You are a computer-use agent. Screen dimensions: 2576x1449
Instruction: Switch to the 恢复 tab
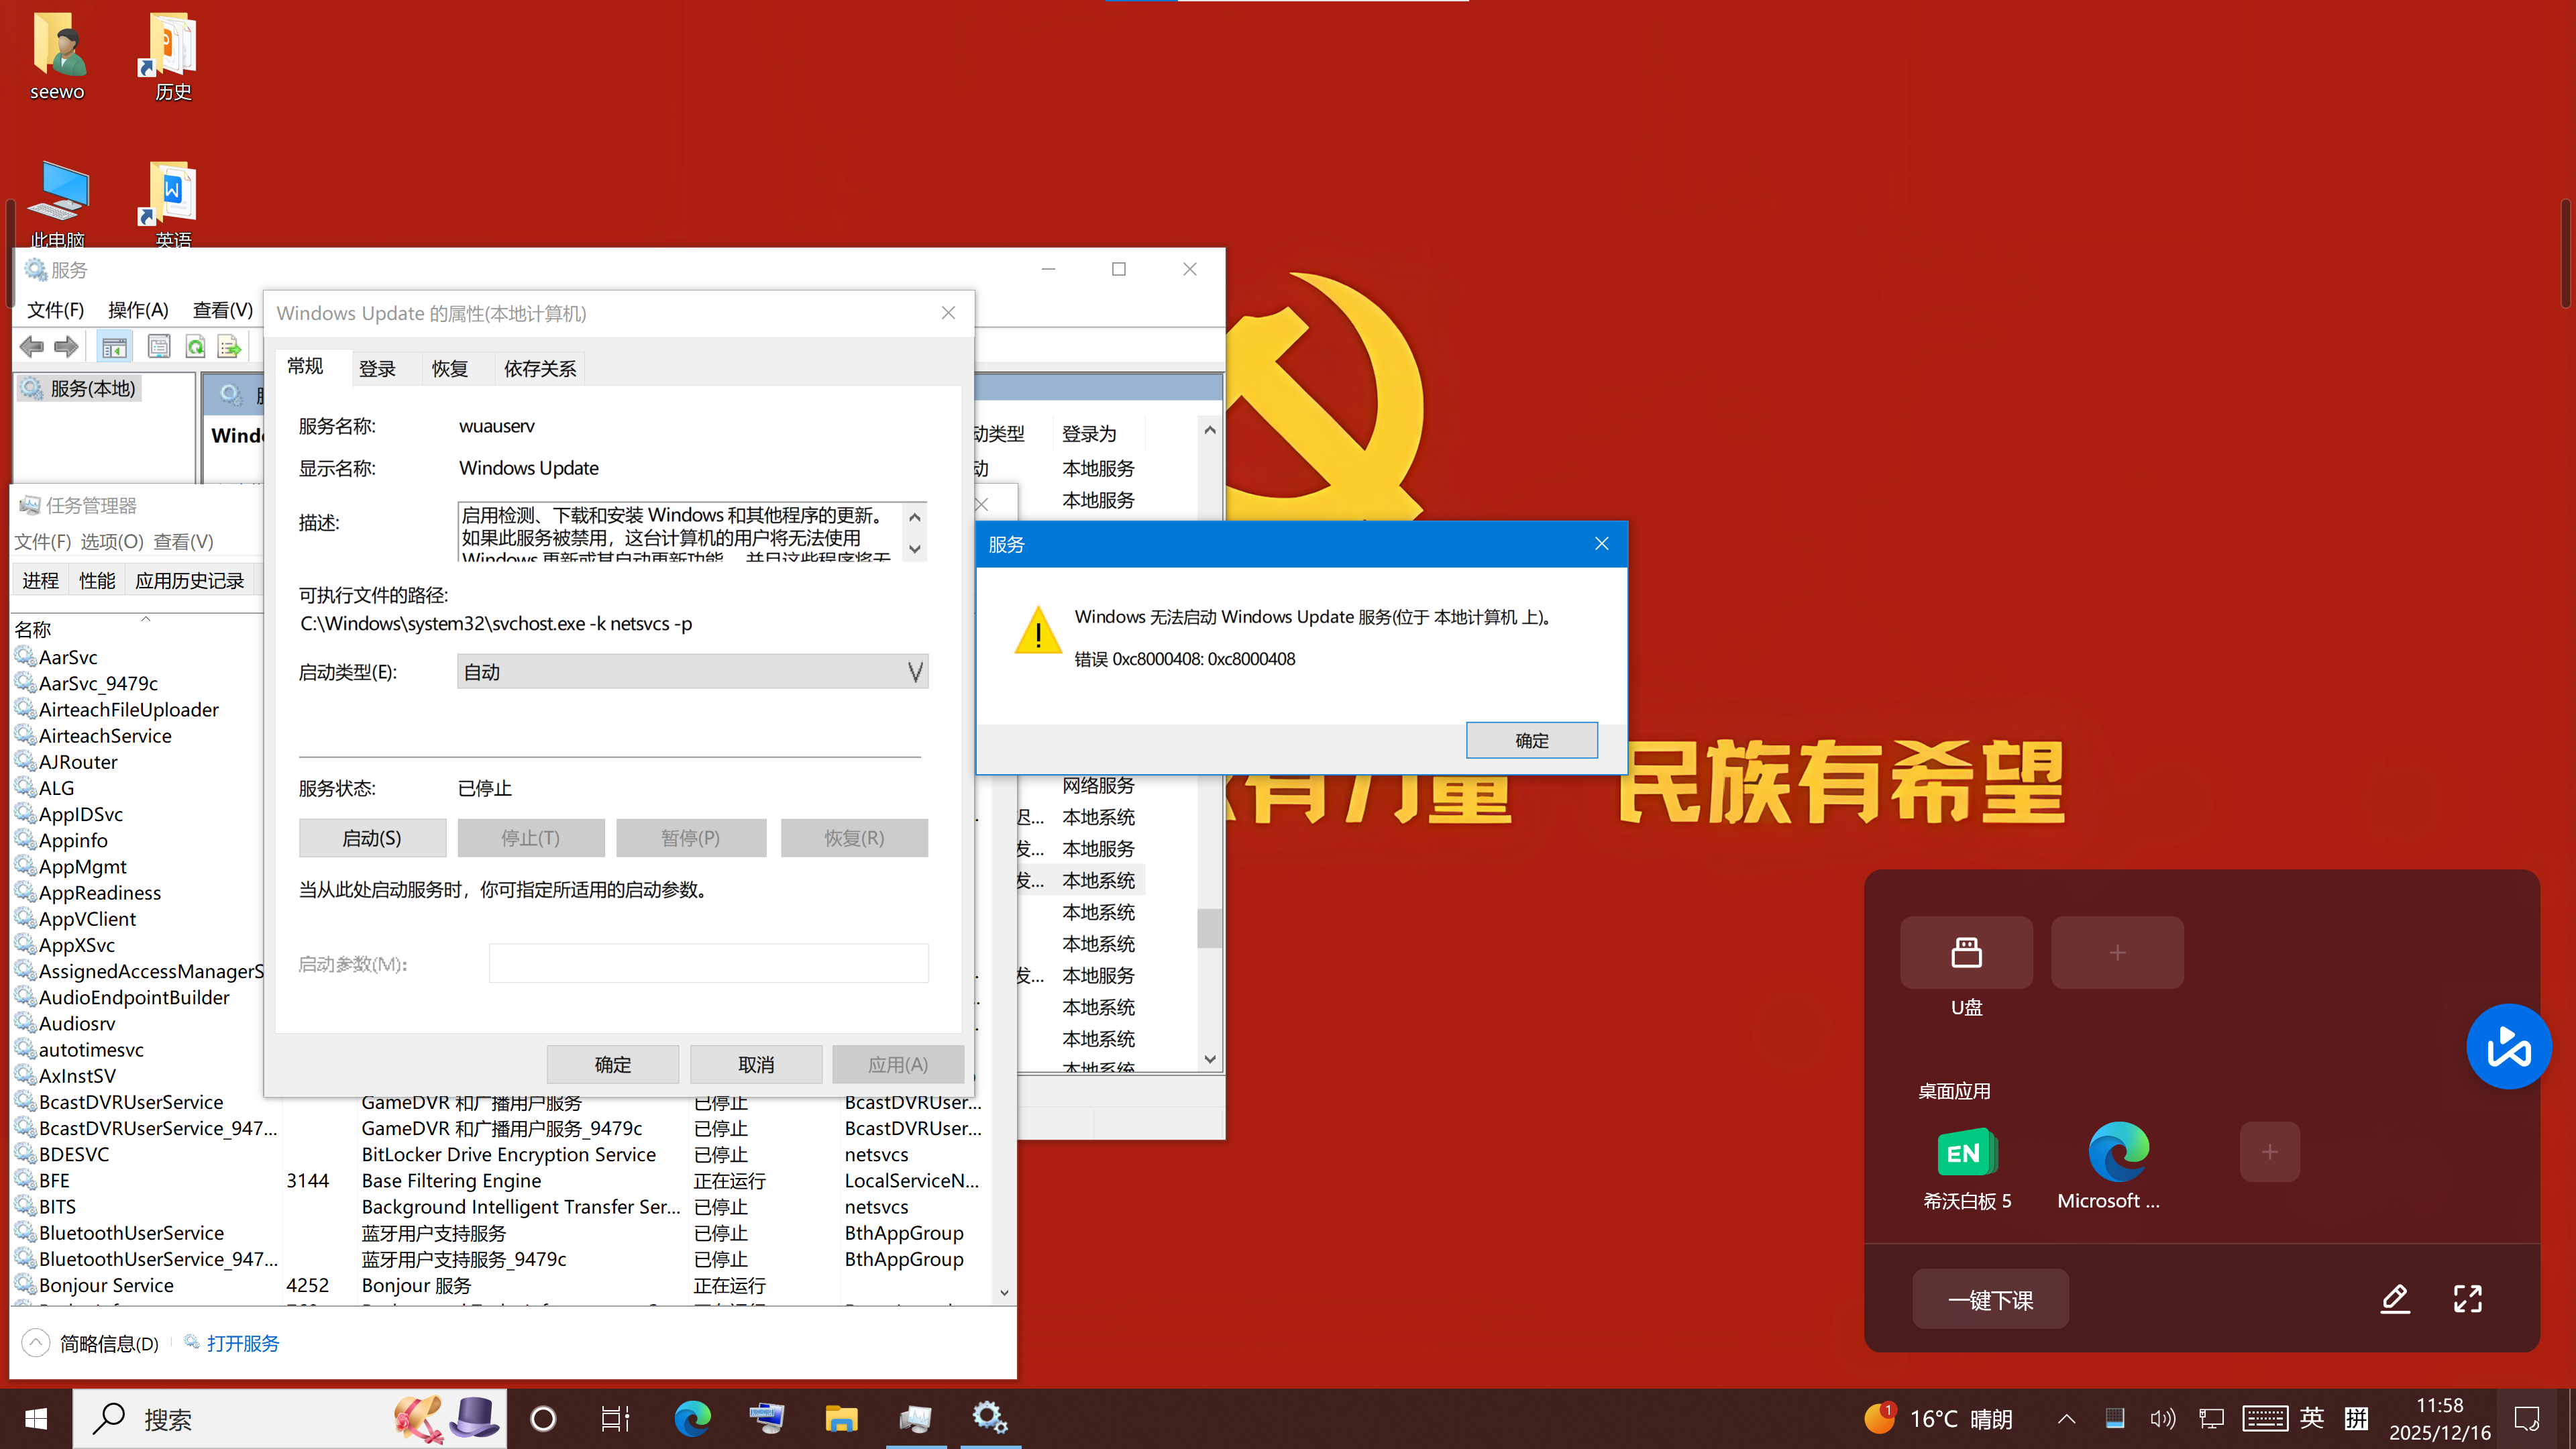click(x=449, y=369)
